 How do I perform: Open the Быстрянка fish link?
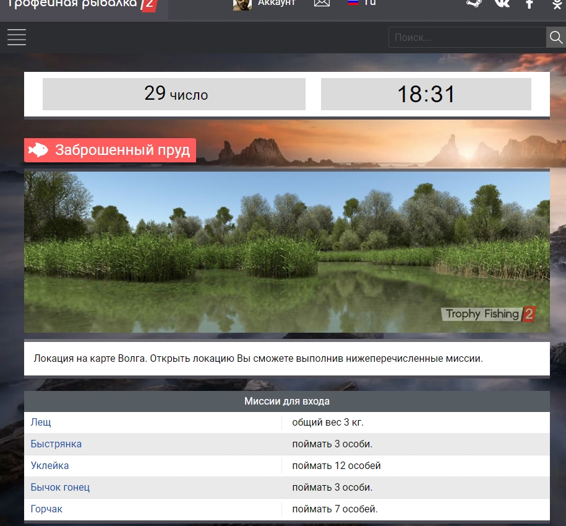[56, 444]
